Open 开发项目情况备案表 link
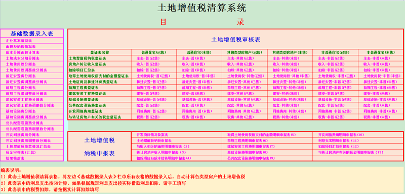Image resolution: width=405 pixels, height=194 pixels. click(x=152, y=135)
